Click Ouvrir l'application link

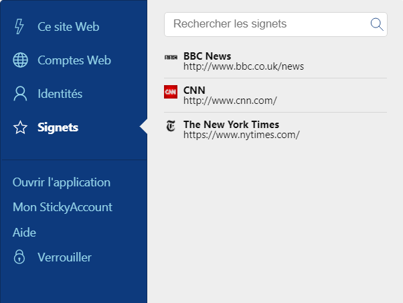[62, 182]
